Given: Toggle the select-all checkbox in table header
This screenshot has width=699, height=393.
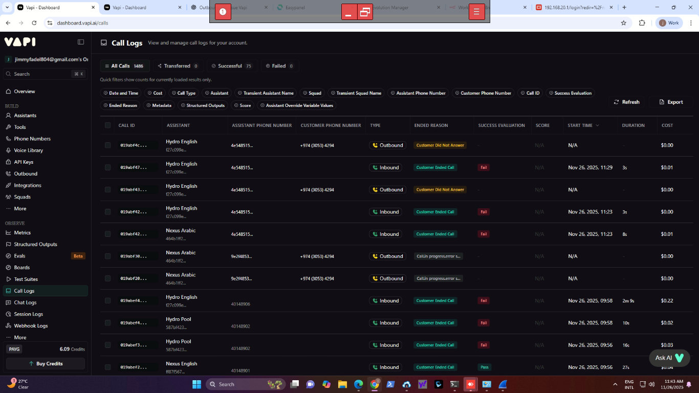Looking at the screenshot, I should [107, 125].
